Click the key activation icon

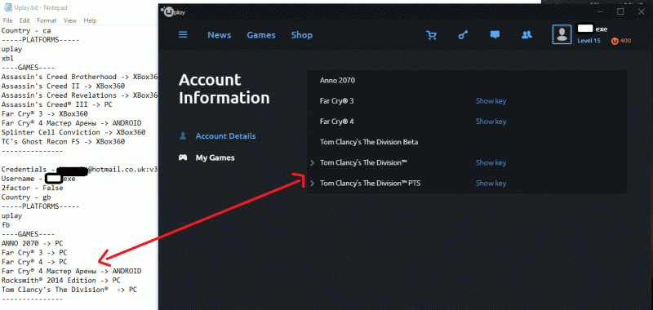point(463,35)
